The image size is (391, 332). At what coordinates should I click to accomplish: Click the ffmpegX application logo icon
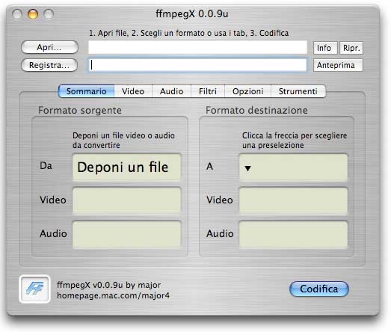pyautogui.click(x=34, y=289)
